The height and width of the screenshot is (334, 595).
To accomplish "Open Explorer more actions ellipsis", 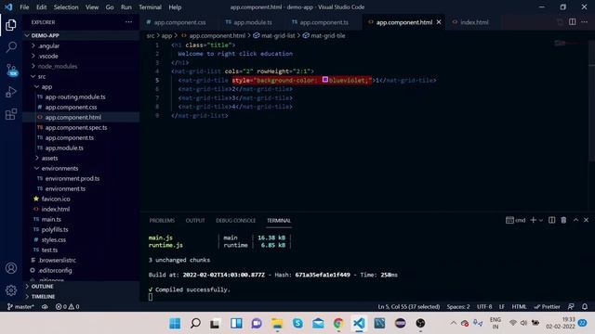I will [x=128, y=22].
